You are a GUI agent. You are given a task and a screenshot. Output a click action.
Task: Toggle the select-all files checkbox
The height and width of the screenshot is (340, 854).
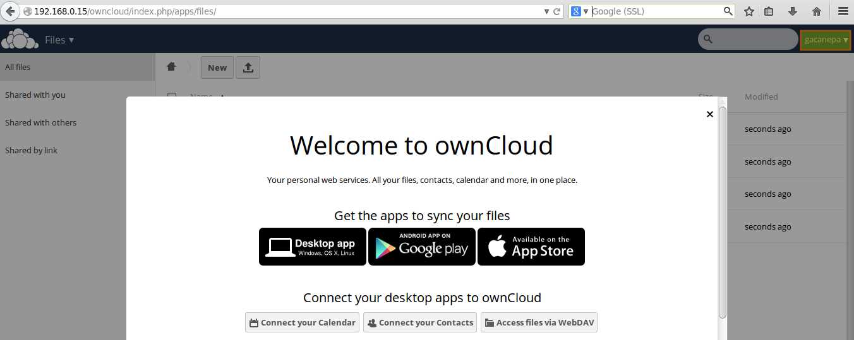click(171, 97)
